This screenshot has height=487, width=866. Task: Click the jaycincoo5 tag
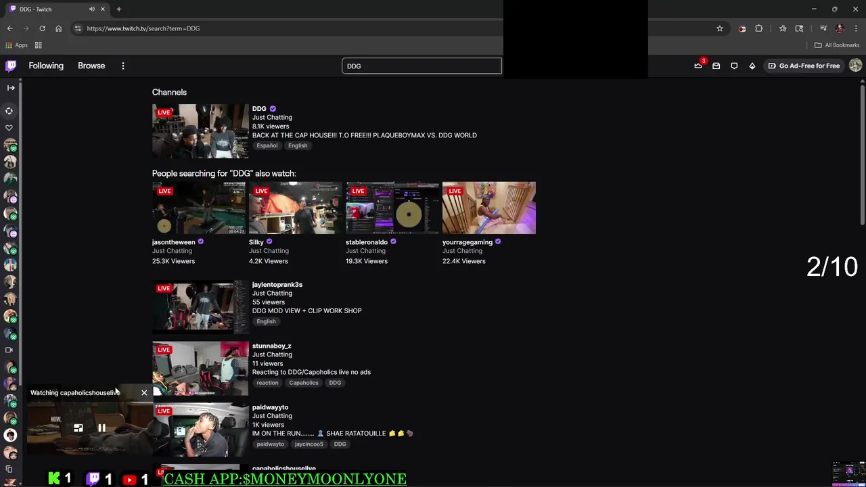tap(309, 444)
